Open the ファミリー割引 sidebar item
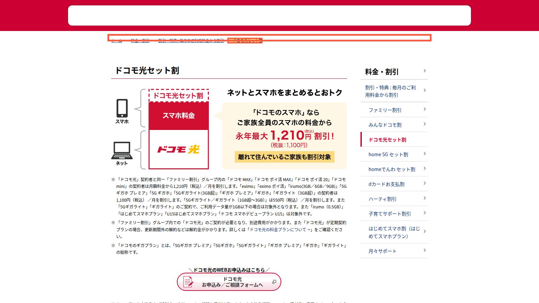The width and height of the screenshot is (539, 303). point(394,110)
